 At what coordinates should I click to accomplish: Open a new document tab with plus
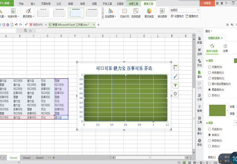(x=98, y=25)
